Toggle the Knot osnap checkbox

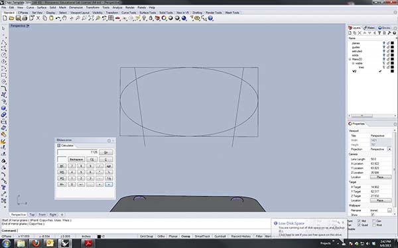374,225
